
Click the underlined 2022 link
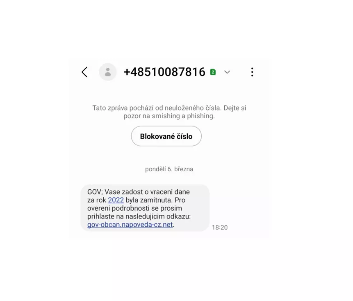(116, 200)
